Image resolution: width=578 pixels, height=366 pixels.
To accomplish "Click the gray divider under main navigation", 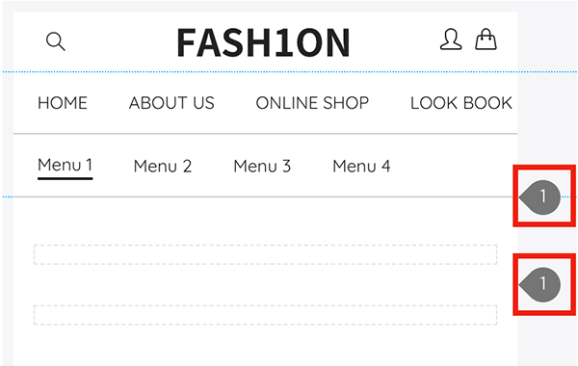I will pos(266,134).
